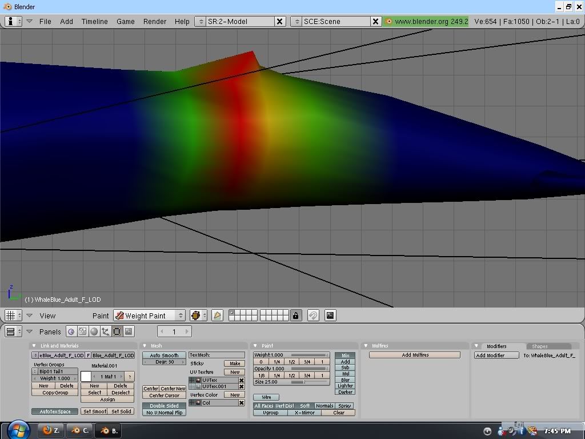Delete the UVTex.001 layer with its X
585x439 pixels.
coord(242,387)
